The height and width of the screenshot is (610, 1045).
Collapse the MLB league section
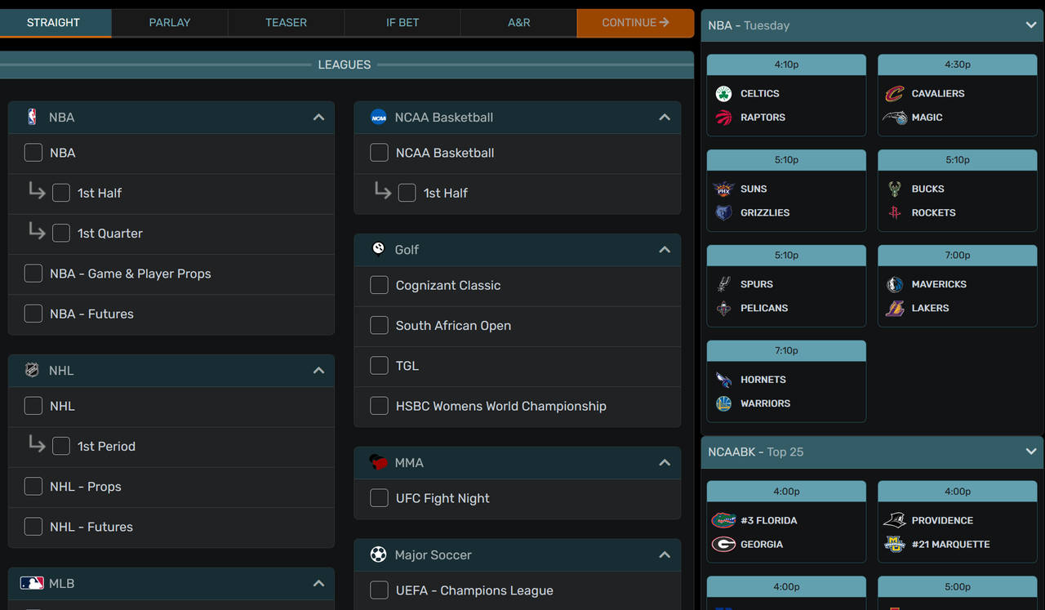(x=318, y=584)
